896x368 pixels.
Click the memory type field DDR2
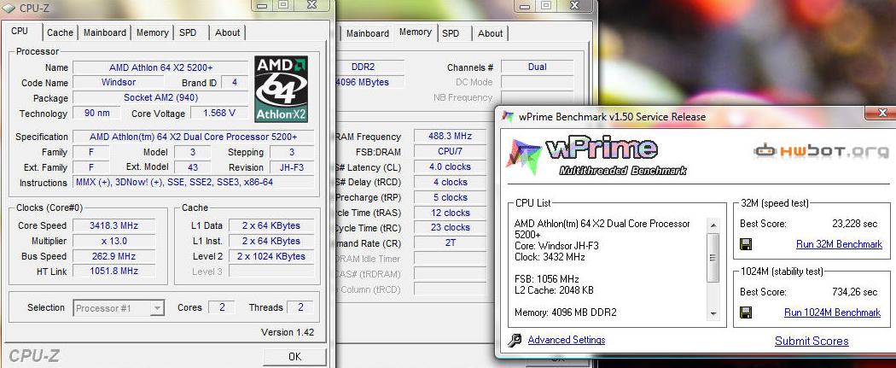(x=371, y=67)
